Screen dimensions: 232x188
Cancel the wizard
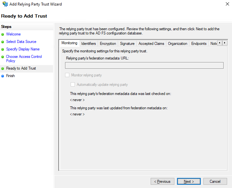click(215, 181)
